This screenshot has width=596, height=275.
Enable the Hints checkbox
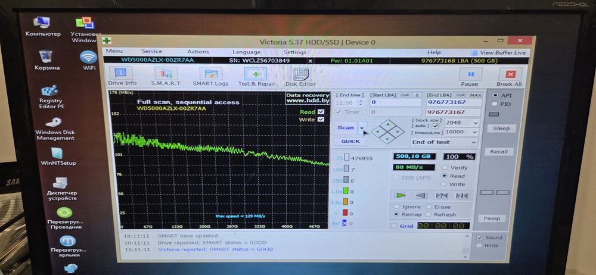pyautogui.click(x=479, y=245)
